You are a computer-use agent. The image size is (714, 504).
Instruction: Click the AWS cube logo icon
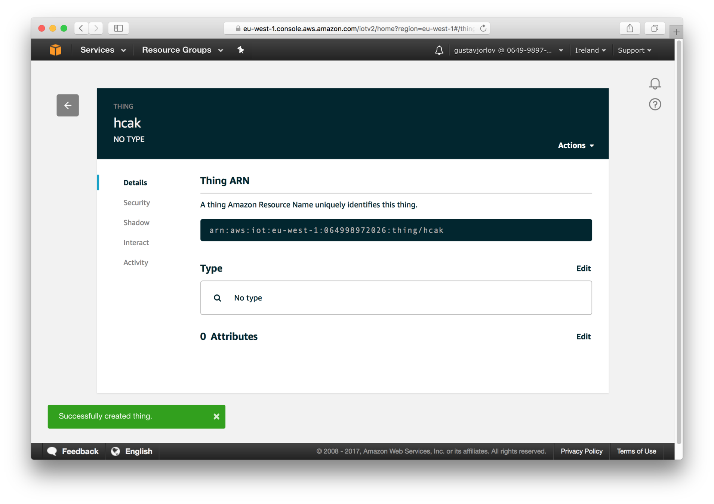[x=55, y=50]
